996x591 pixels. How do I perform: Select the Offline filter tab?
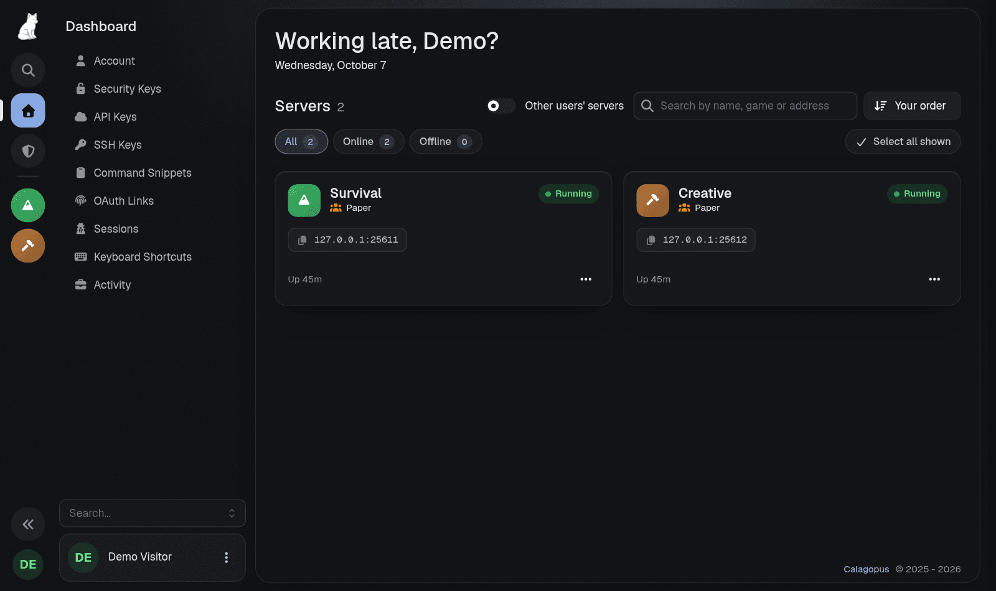(446, 142)
